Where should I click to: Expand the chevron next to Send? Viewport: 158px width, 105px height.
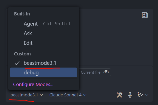click(x=147, y=95)
